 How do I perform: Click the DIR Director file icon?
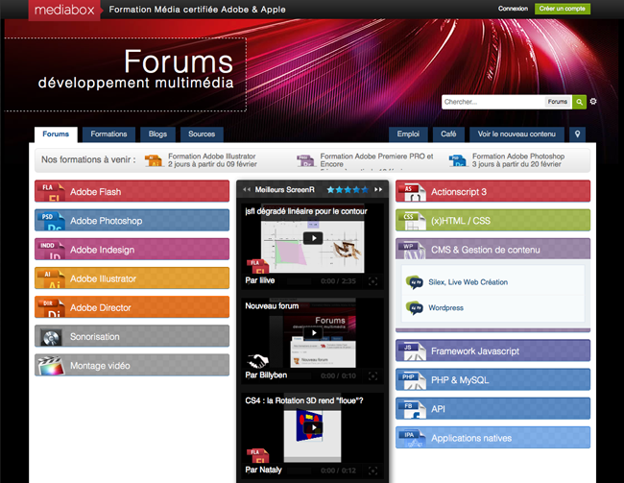pyautogui.click(x=51, y=308)
